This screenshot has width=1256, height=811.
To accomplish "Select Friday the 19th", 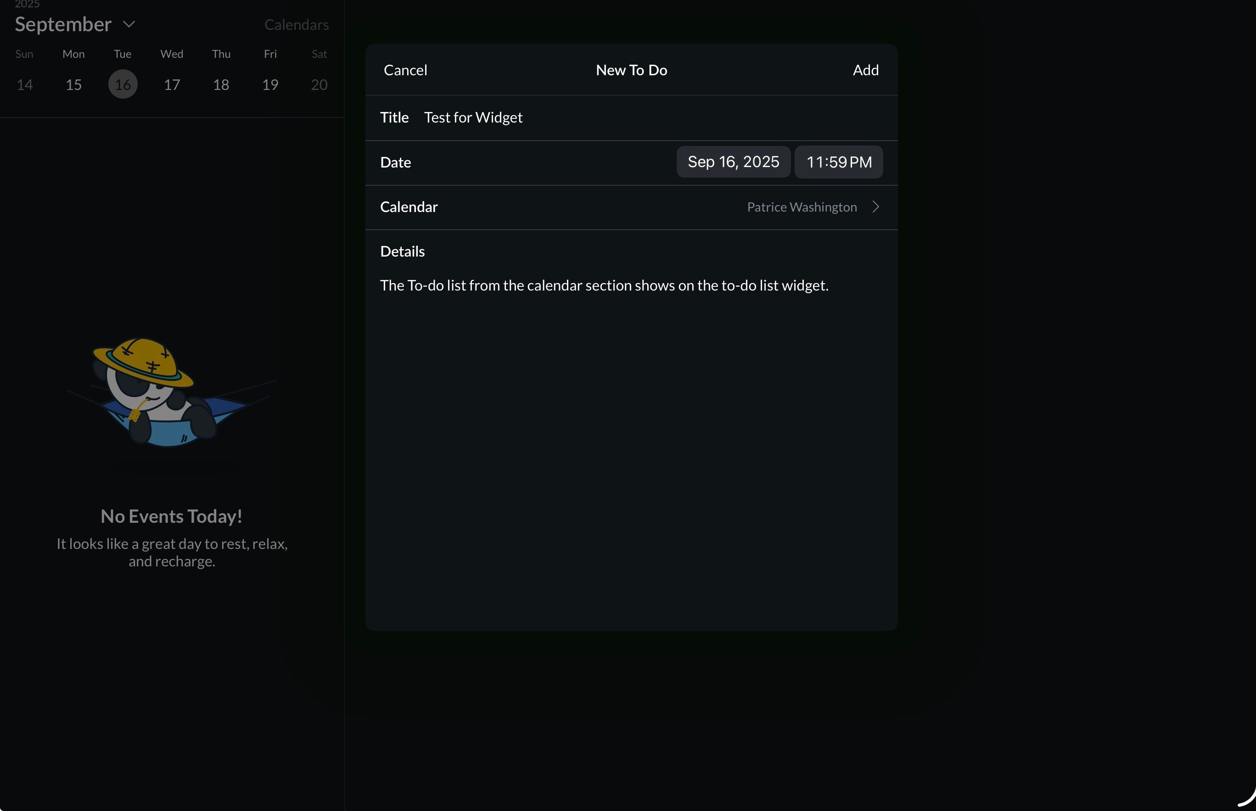I will click(x=270, y=85).
